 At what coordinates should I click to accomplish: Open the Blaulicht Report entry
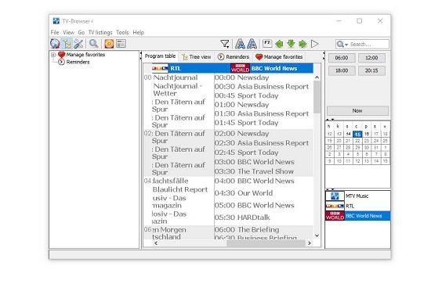180,189
